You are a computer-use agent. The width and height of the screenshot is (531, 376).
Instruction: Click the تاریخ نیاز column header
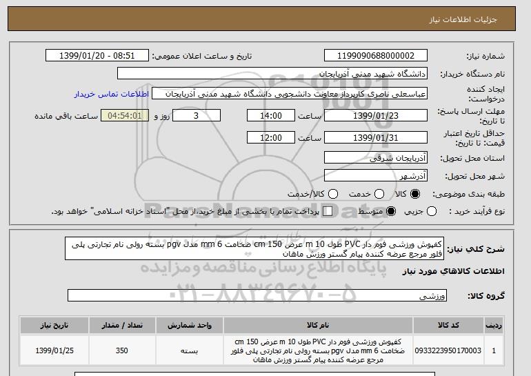tap(54, 325)
